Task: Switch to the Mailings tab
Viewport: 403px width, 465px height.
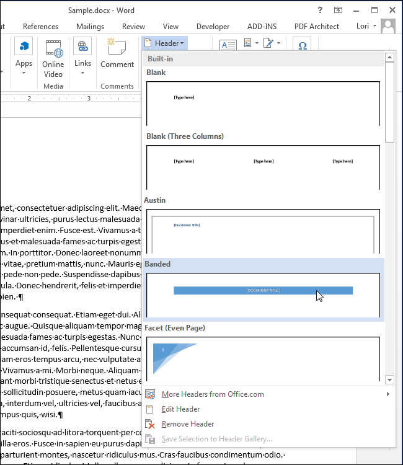Action: coord(90,27)
